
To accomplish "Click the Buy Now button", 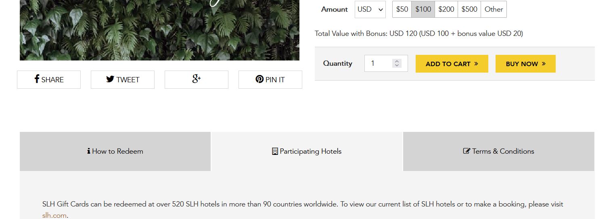I will click(x=525, y=64).
